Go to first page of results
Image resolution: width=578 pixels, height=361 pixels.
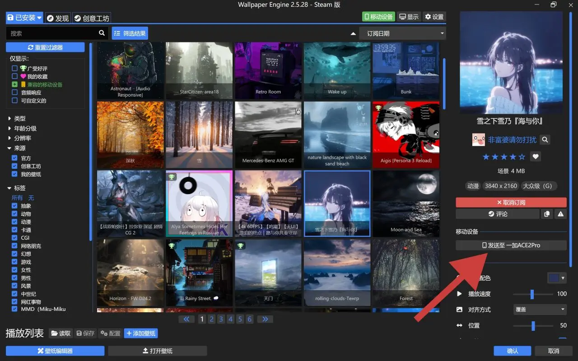(x=186, y=319)
